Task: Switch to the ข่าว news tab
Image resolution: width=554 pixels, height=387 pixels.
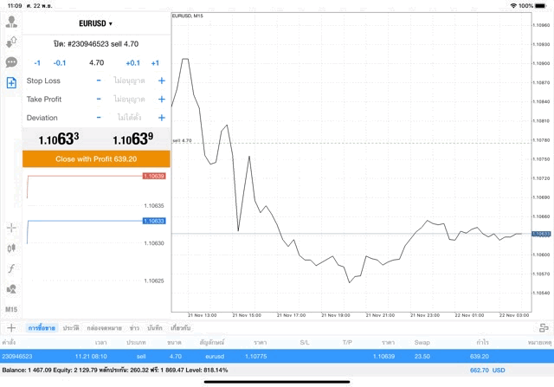Action: click(x=134, y=328)
